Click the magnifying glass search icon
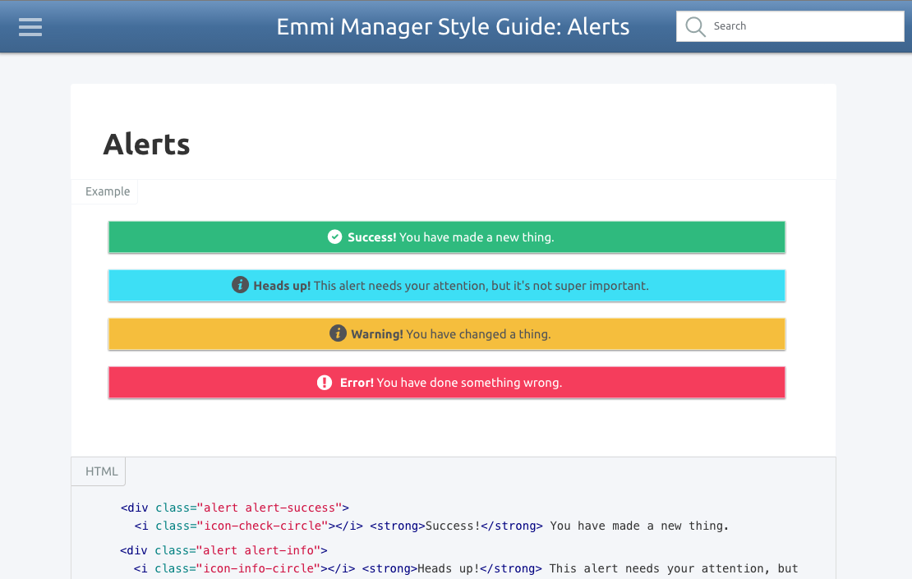Viewport: 912px width, 579px height. 695,26
